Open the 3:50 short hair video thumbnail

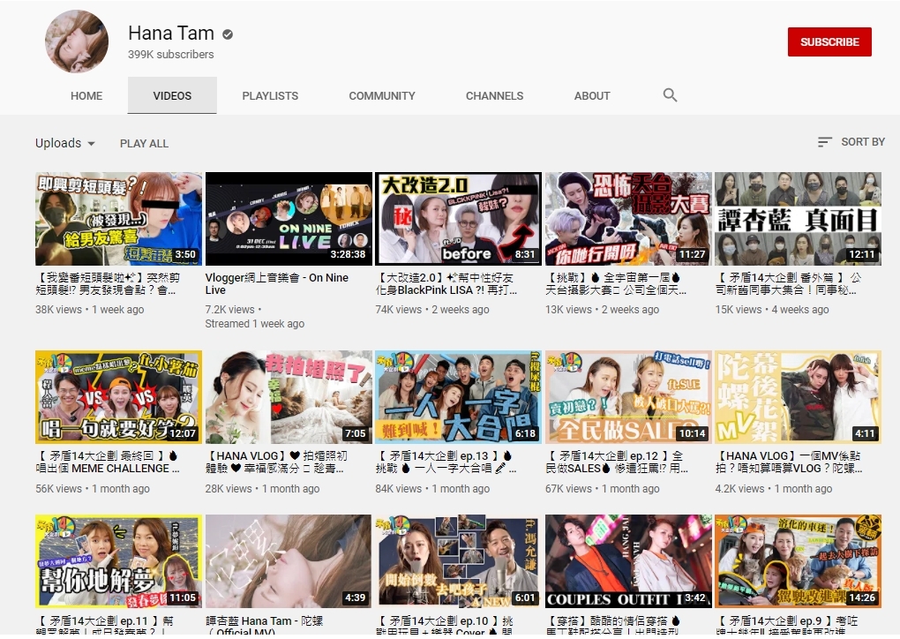[118, 218]
